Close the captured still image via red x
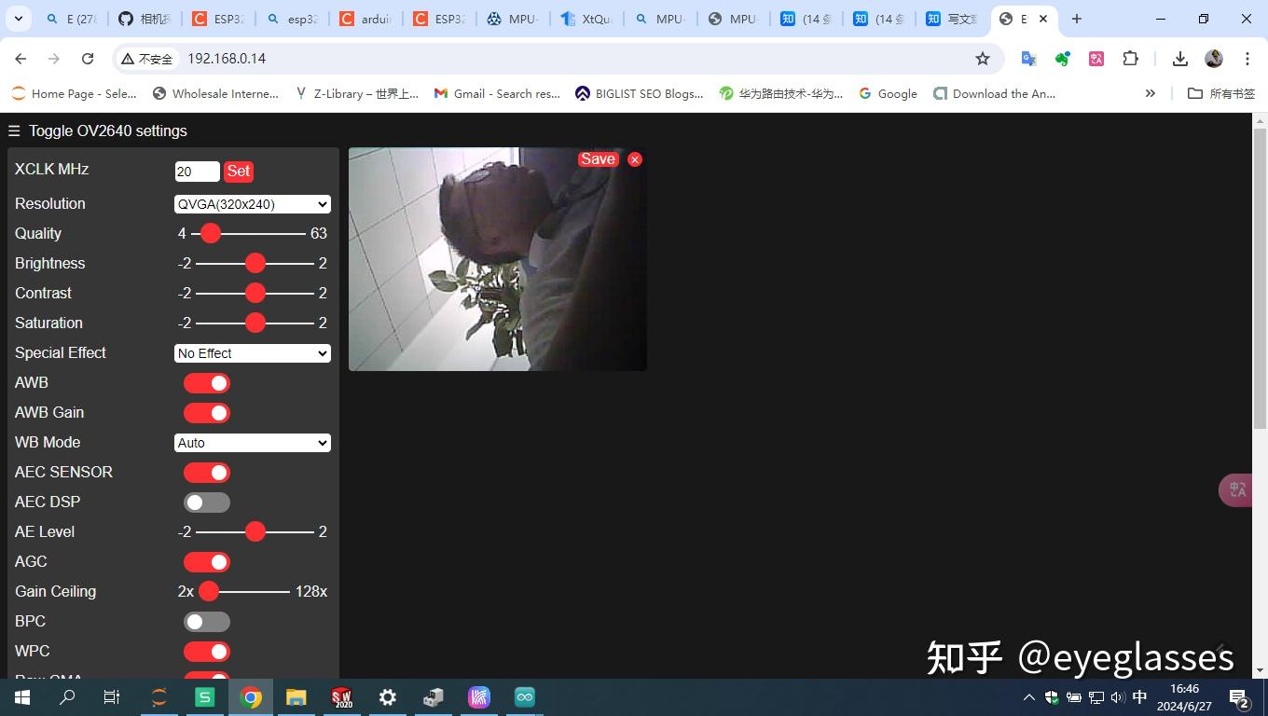The width and height of the screenshot is (1268, 716). point(635,158)
